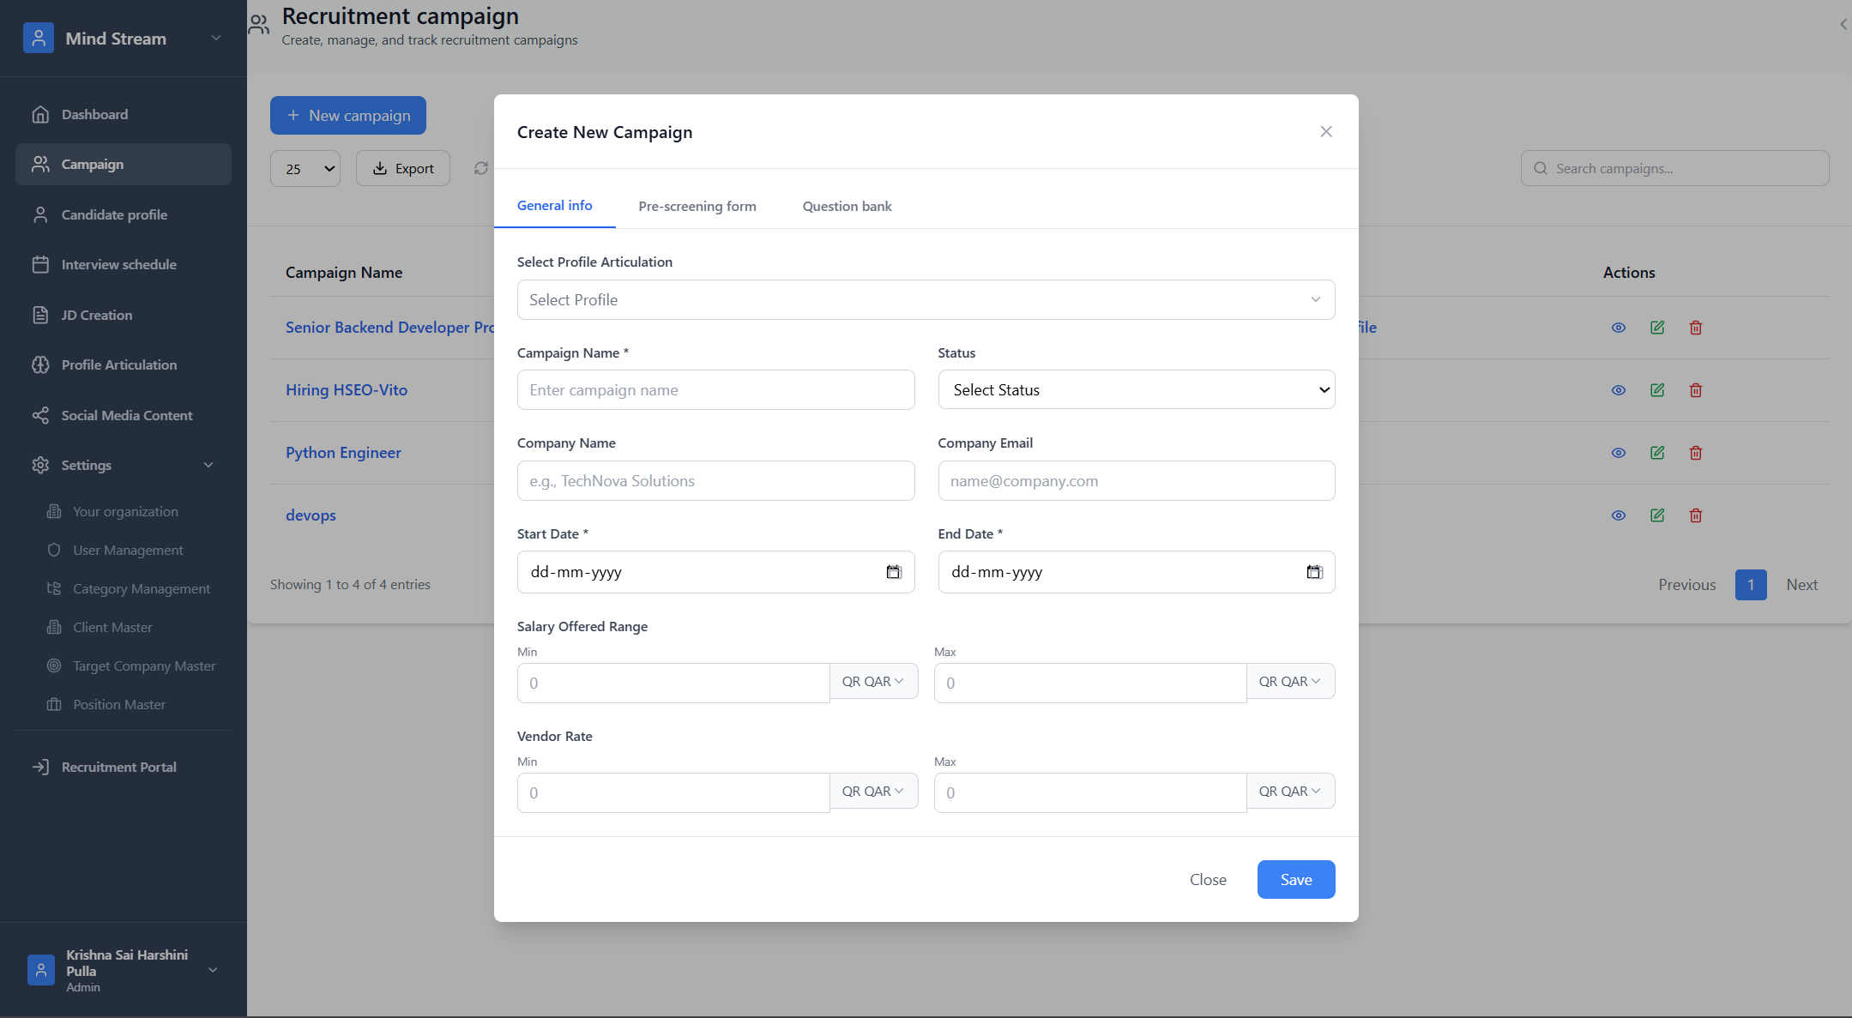The width and height of the screenshot is (1852, 1018).
Task: Open Social Media Content in sidebar
Action: coord(126,415)
